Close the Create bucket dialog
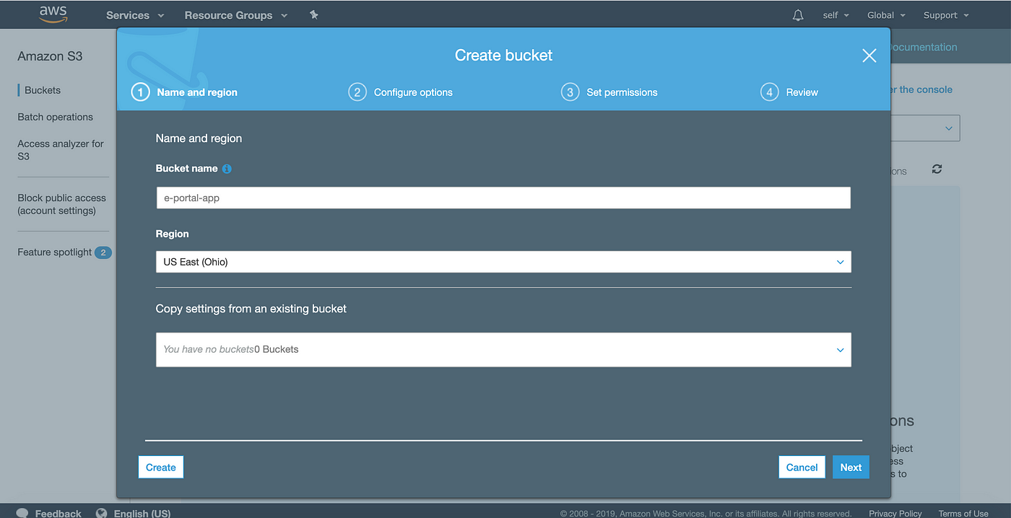Viewport: 1011px width, 518px height. [x=869, y=56]
